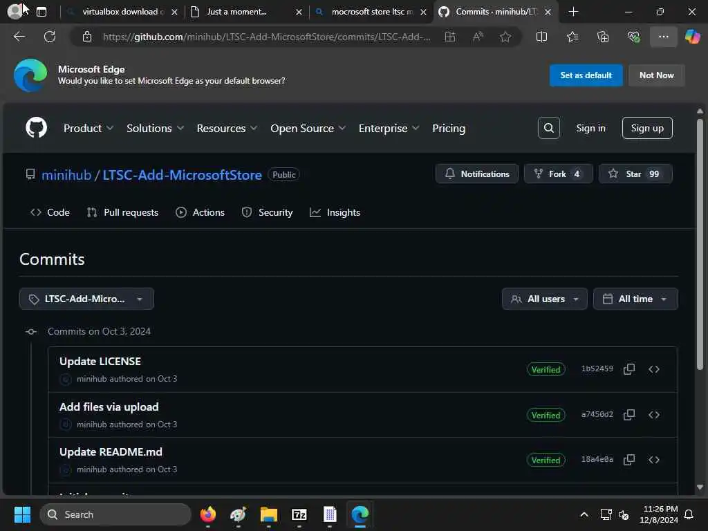The height and width of the screenshot is (531, 708).
Task: Click the Notifications button
Action: coord(477,174)
